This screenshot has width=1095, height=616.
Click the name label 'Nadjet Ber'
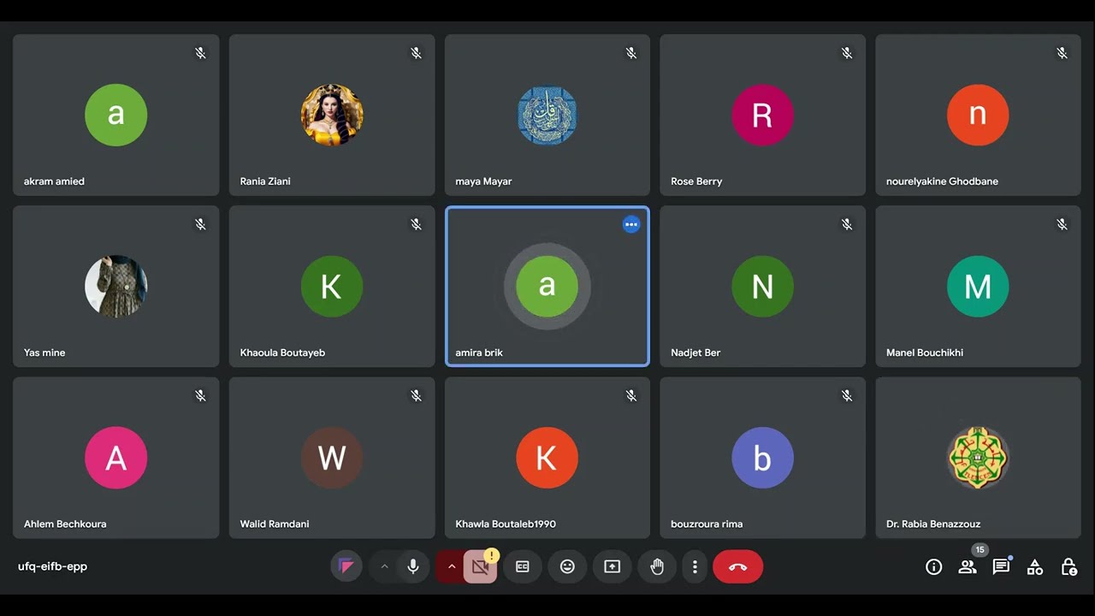695,352
